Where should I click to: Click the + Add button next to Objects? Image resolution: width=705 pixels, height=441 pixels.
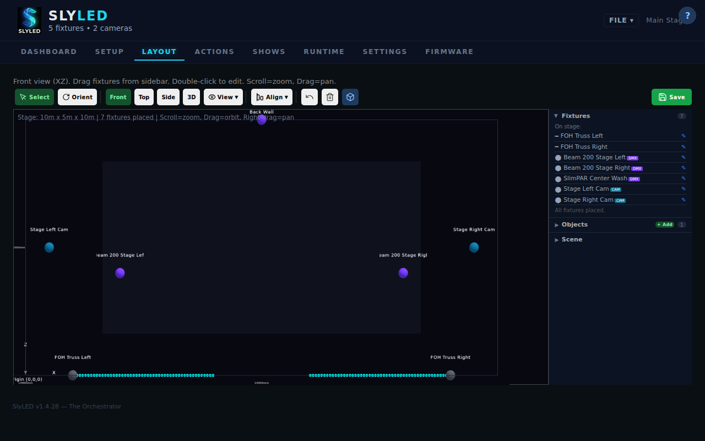[664, 224]
